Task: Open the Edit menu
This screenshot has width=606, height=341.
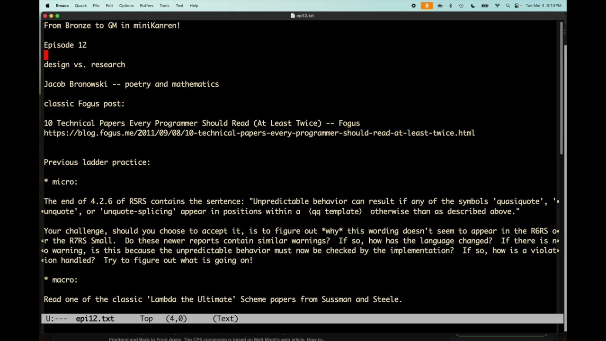Action: tap(109, 6)
